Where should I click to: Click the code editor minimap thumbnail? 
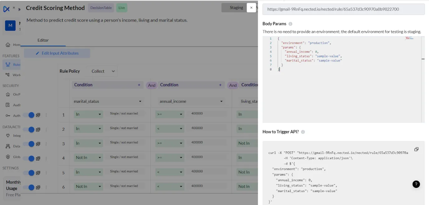coord(409,38)
